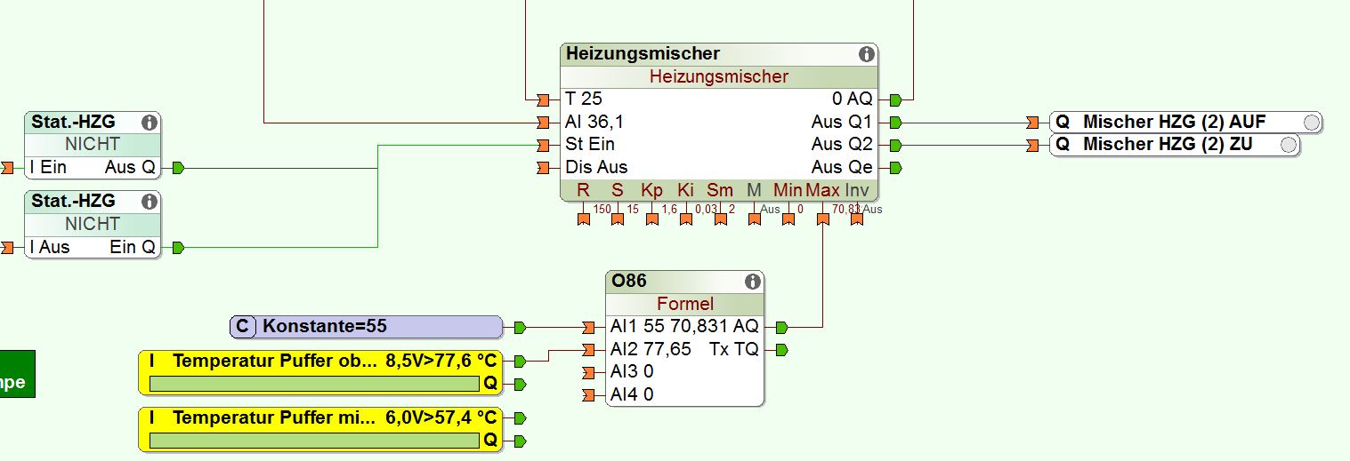Select parameter Ki connector below Heizungsmischer
The height and width of the screenshot is (461, 1350).
click(686, 219)
